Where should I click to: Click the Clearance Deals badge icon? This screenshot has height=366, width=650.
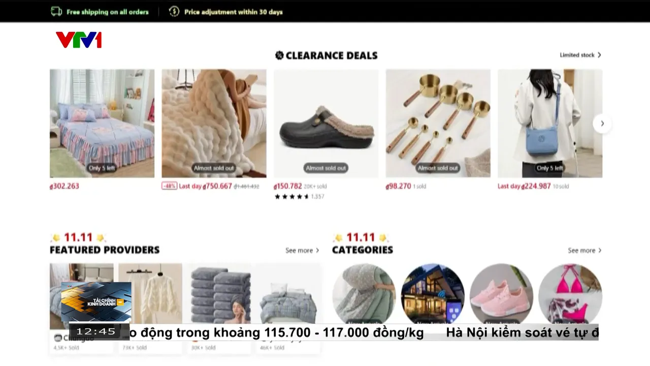279,55
